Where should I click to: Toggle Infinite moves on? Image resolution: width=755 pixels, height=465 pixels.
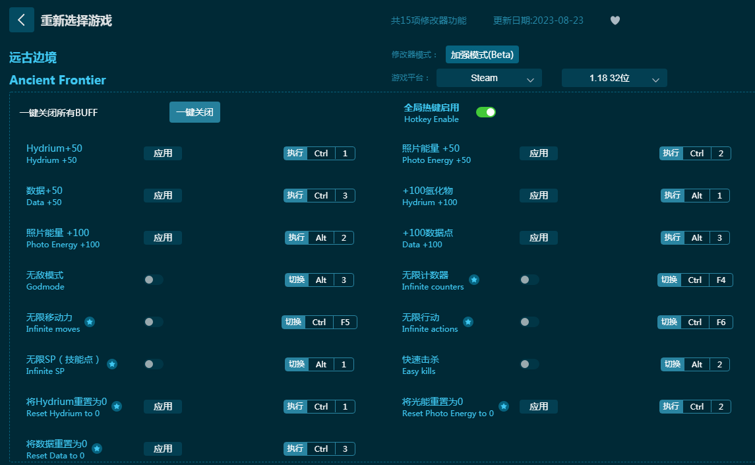[153, 322]
